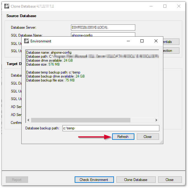The height and width of the screenshot is (188, 188).
Task: Click 'Database size: 576 MB' line
Action: pos(43,64)
